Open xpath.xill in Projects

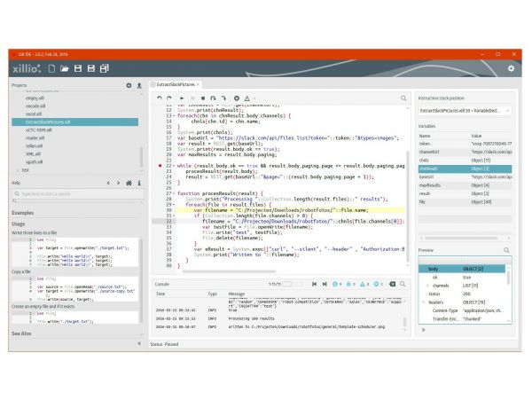coord(34,161)
